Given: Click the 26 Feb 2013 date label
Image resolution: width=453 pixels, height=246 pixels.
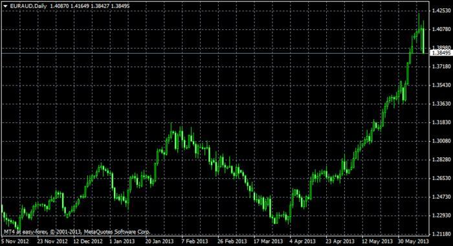Looking at the screenshot, I should tap(232, 241).
